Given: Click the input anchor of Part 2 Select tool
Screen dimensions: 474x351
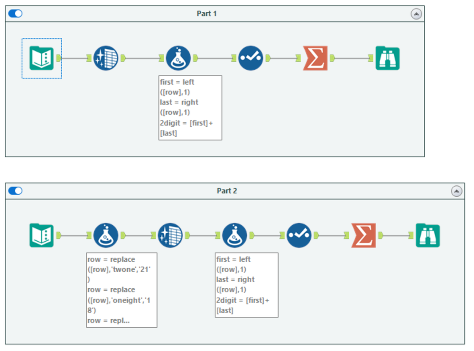Looking at the screenshot, I should coord(282,236).
